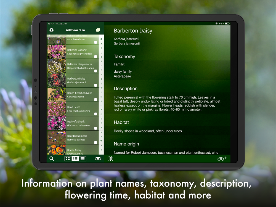The image size is (276, 207).
Task: Switch to plain text list view
Action: click(x=83, y=159)
